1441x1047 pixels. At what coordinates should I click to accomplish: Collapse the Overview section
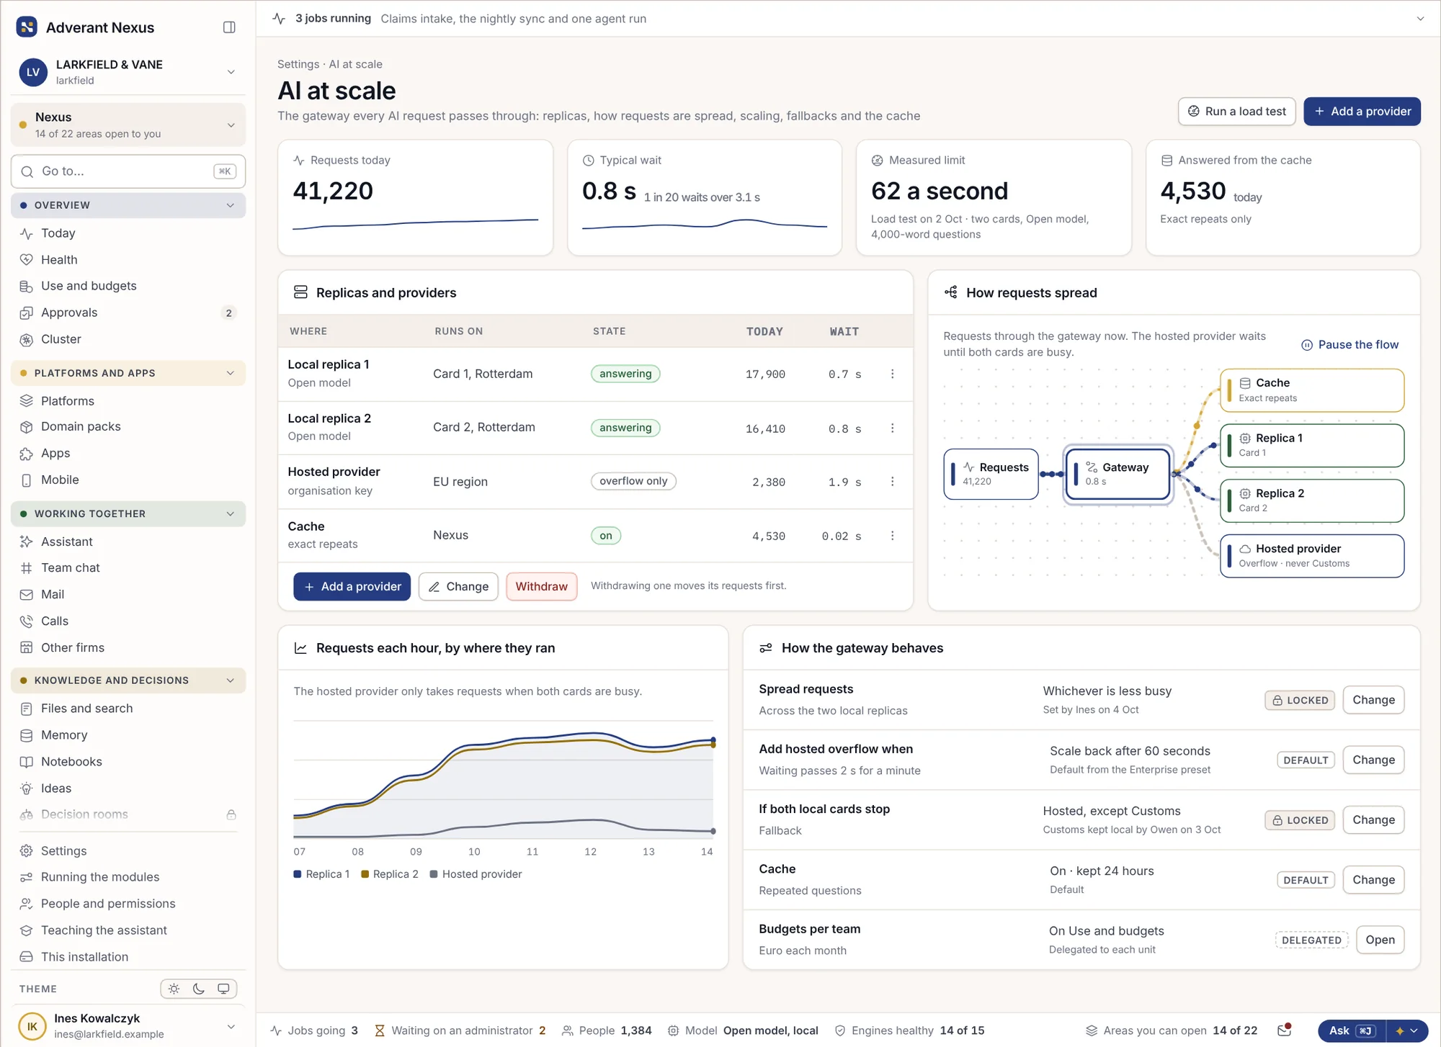click(x=128, y=205)
